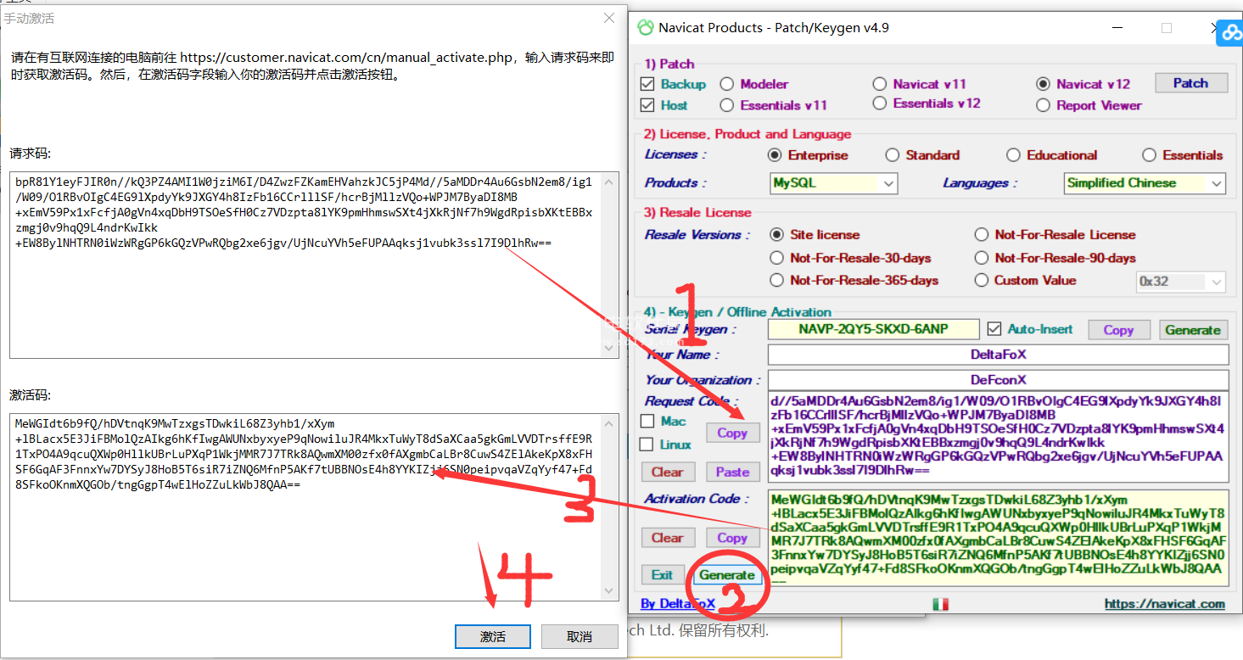Click the Paste button for Request Code
The image size is (1243, 660).
(x=732, y=472)
